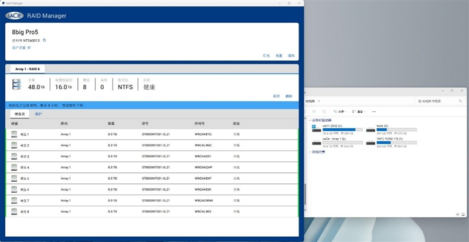469x242 pixels.
Task: Click the drive icon for 硬盘 3
Action: coord(14,156)
